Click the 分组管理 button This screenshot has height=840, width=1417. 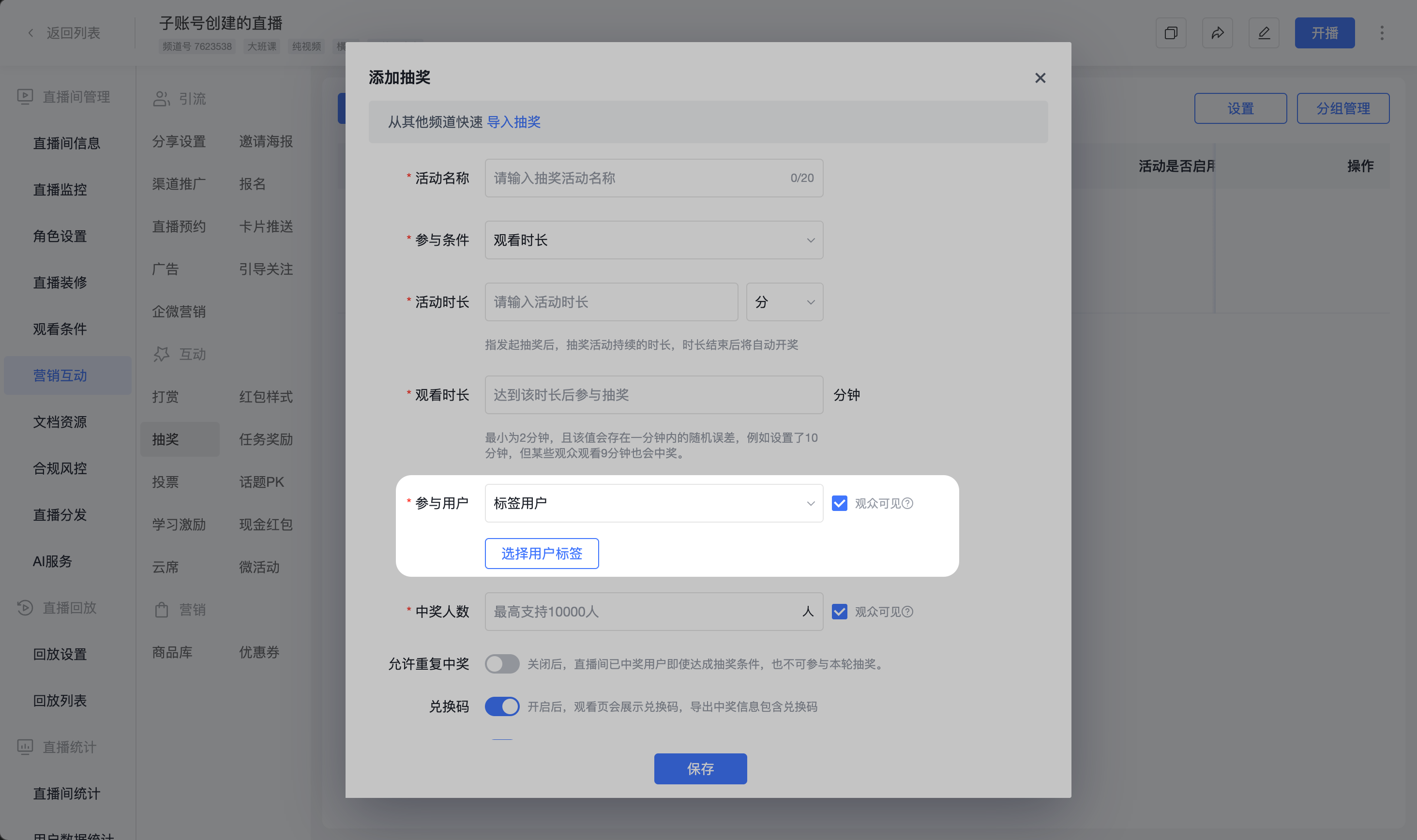1343,108
